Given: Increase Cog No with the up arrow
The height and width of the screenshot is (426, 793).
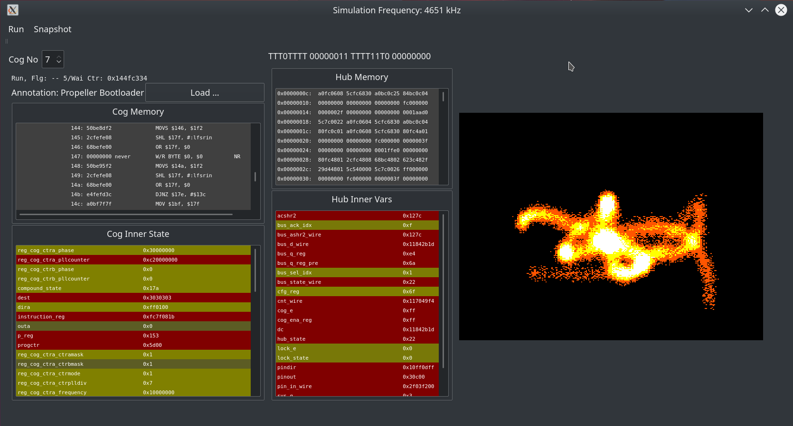Looking at the screenshot, I should click(59, 57).
